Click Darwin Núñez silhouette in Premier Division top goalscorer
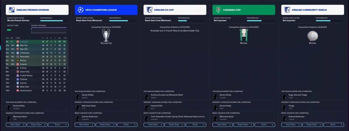 [x=9, y=107]
